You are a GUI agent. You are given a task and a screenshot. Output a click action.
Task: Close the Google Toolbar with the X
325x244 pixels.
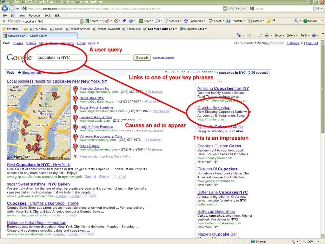click(x=4, y=21)
